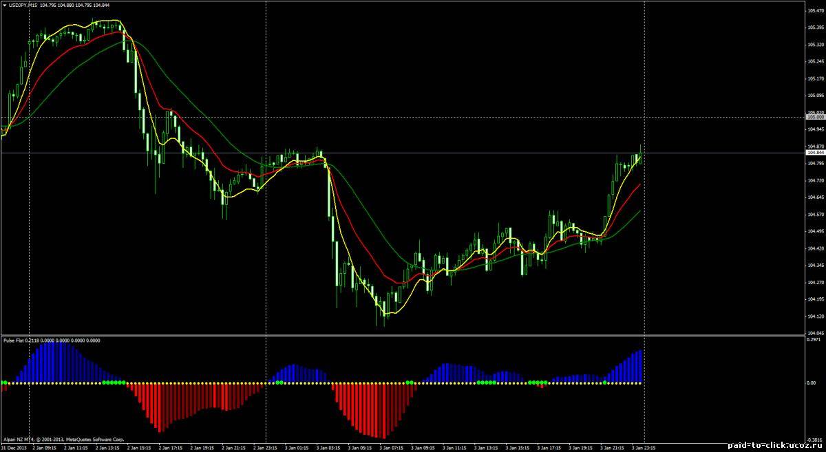Click the 105.000 level price tag

pyautogui.click(x=814, y=118)
